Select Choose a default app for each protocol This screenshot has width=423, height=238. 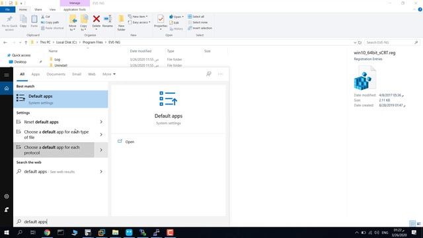point(54,150)
